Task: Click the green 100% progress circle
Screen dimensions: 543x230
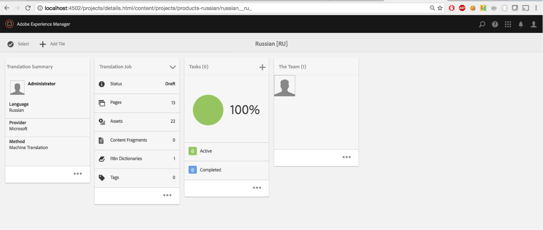Action: (208, 110)
